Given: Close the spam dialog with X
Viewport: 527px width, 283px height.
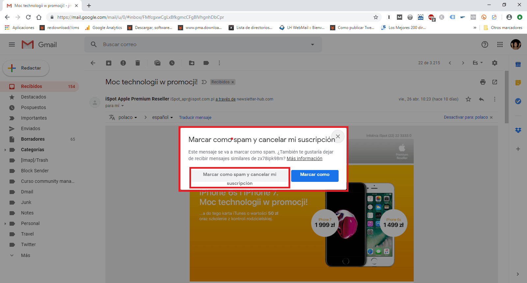Looking at the screenshot, I should click(x=338, y=136).
